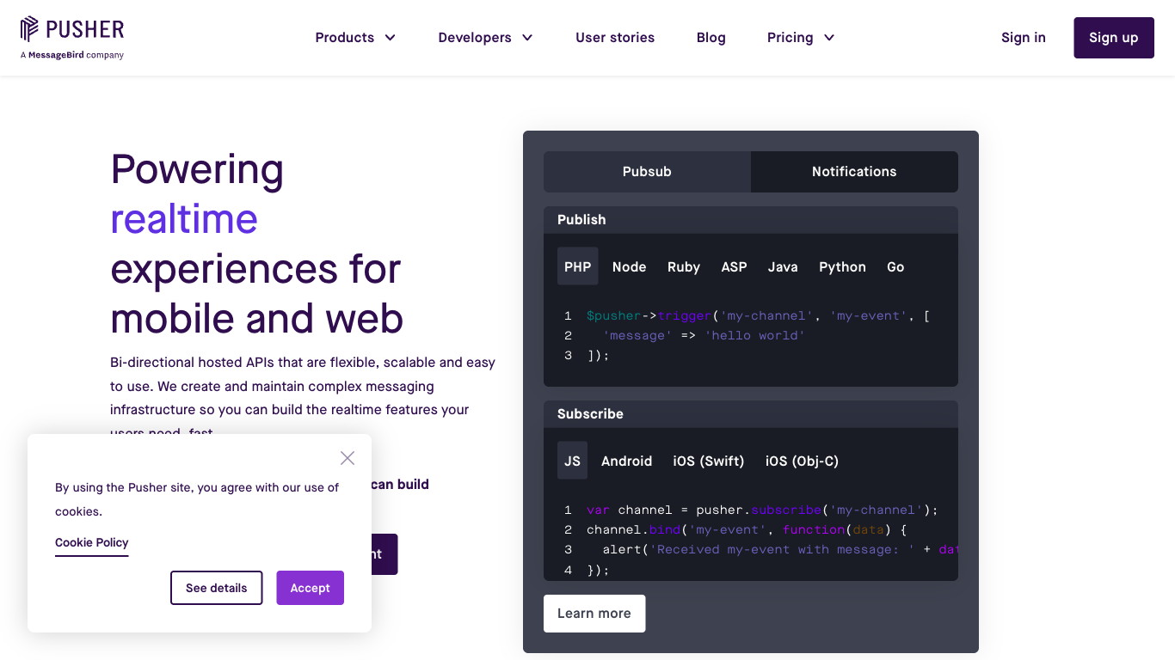Select Node publish language tab
Screen dimensions: 1175x660
(x=630, y=266)
